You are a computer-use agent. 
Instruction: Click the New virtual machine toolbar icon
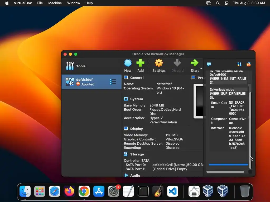click(128, 63)
